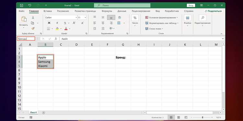The height and width of the screenshot is (121, 243).
Task: Click the Поделиться share button
Action: coord(213,11)
